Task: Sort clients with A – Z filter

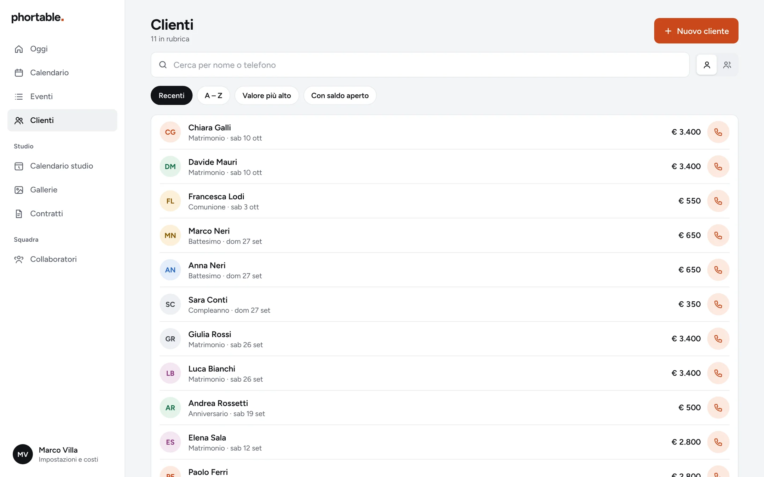Action: click(x=214, y=95)
